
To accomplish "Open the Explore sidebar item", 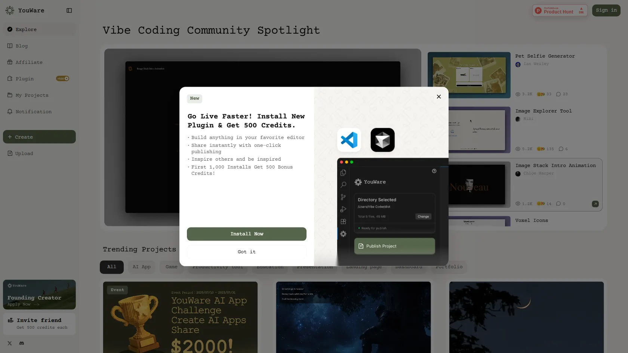I will pos(39,30).
